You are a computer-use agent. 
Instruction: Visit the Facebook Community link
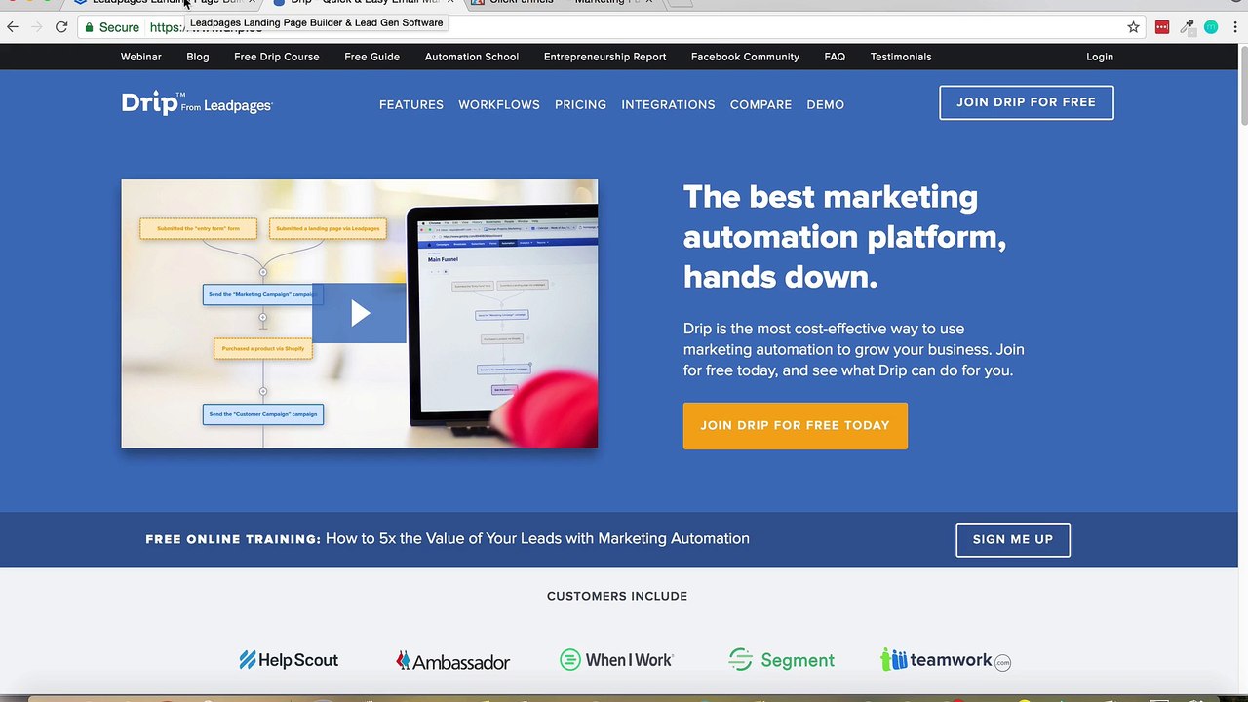click(x=745, y=57)
